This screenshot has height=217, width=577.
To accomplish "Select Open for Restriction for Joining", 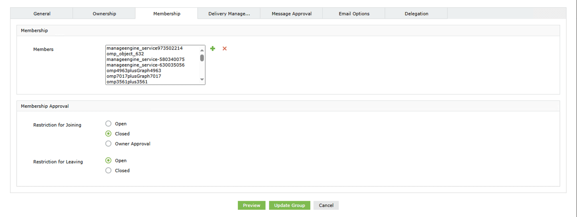I will tap(109, 124).
